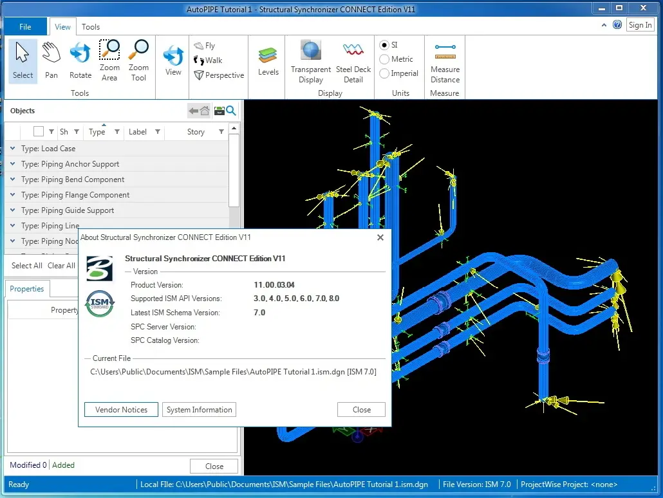Filter the checkbox column
This screenshot has height=498, width=663.
(51, 131)
